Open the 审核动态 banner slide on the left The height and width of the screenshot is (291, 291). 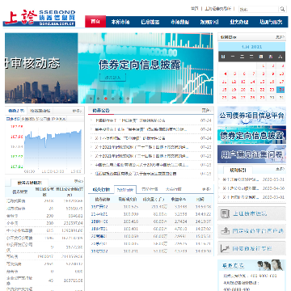(41, 68)
